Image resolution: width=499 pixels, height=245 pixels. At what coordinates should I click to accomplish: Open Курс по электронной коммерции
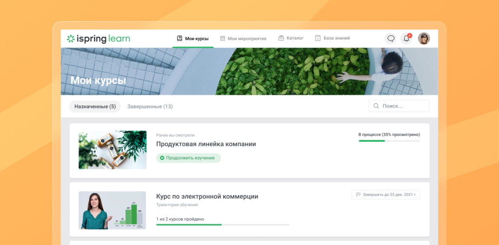207,197
